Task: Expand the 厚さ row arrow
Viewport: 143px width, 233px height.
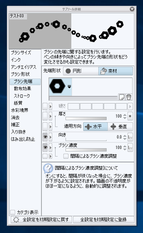Action: 50,116
